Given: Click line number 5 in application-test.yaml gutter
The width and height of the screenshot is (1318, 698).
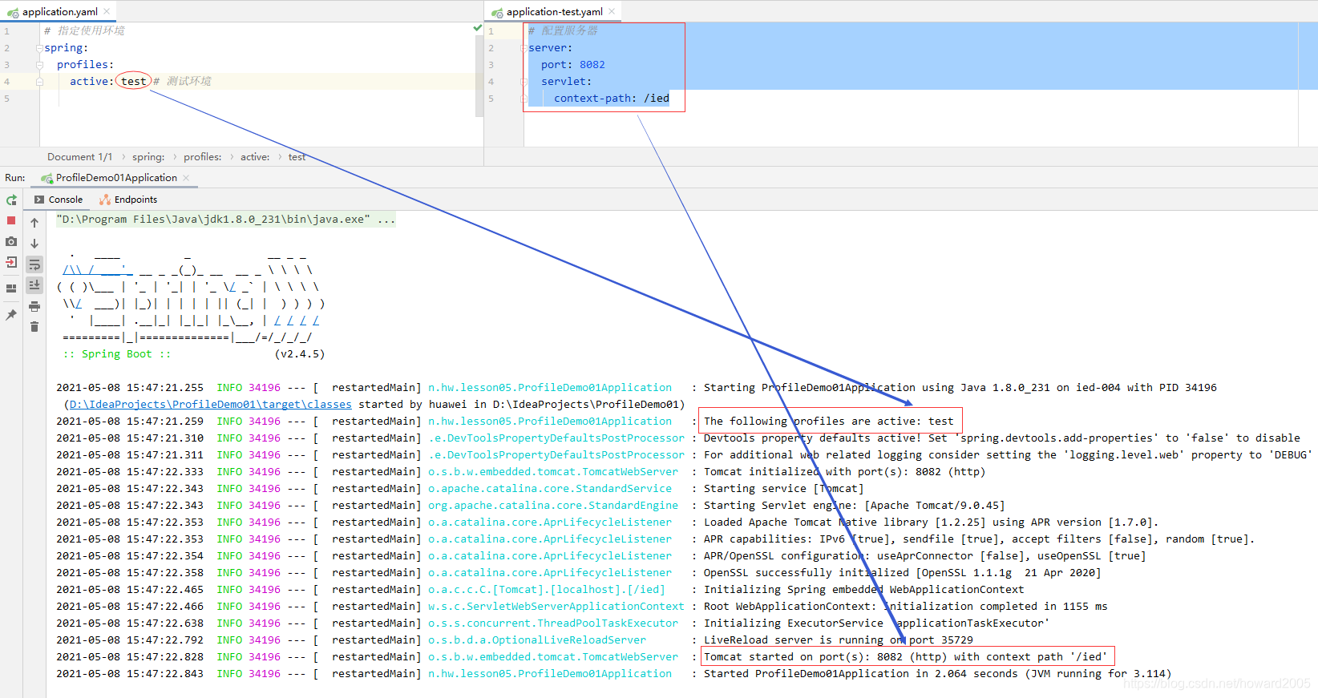Looking at the screenshot, I should coord(491,99).
